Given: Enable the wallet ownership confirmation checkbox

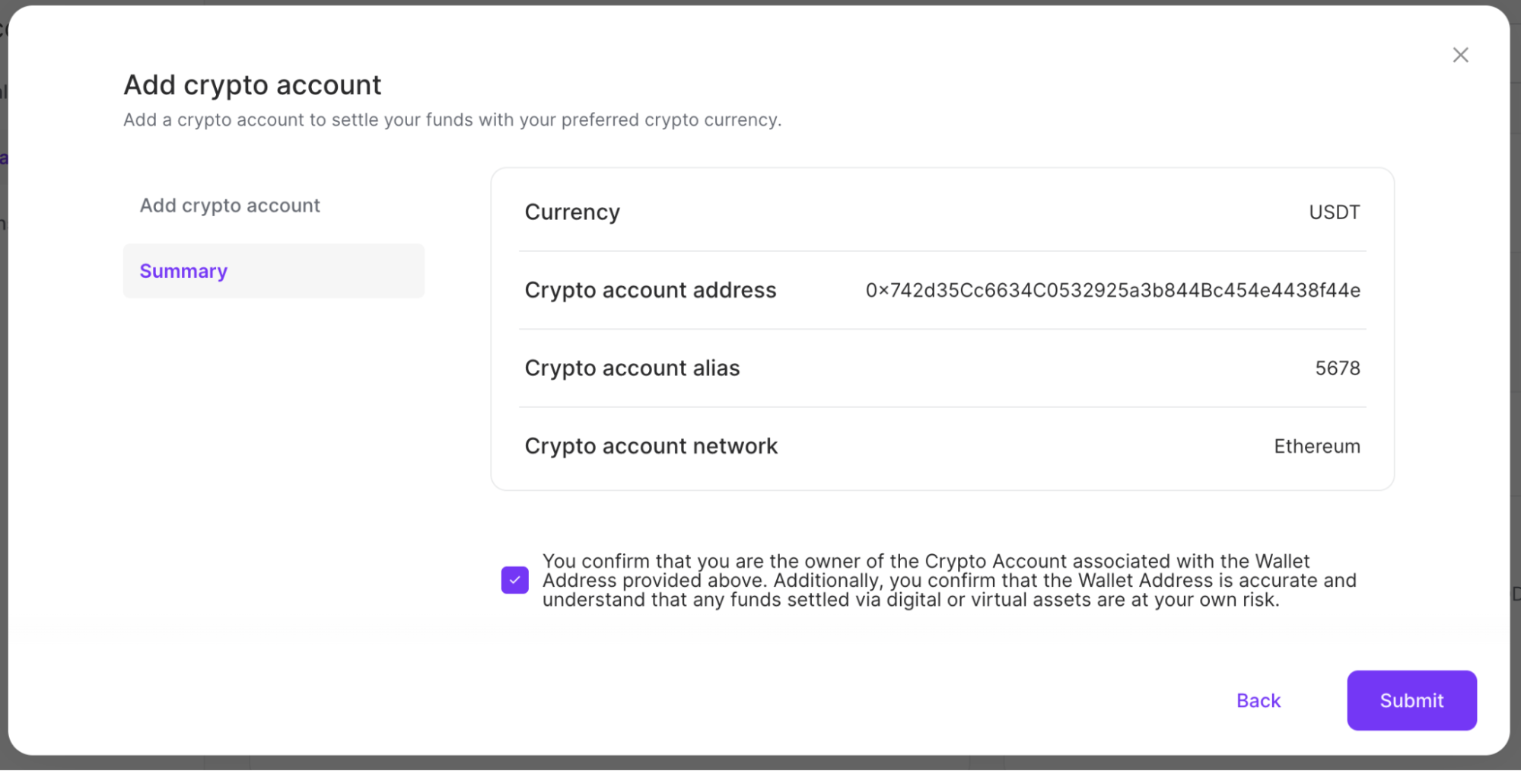Looking at the screenshot, I should coord(515,580).
